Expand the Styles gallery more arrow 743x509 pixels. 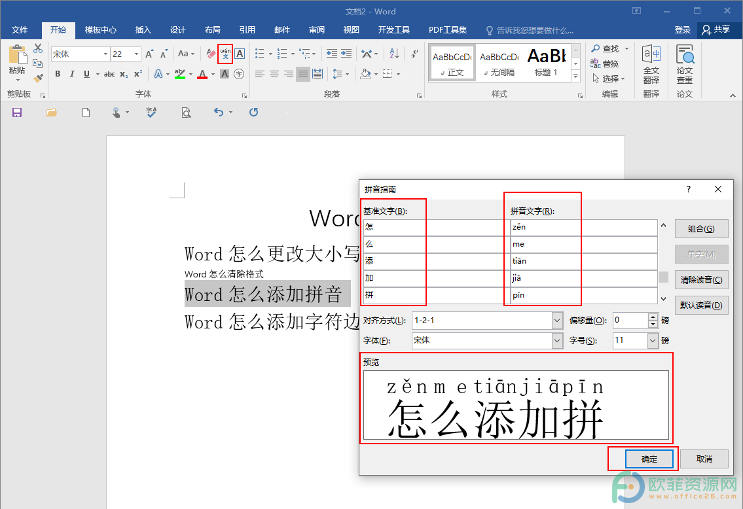[x=575, y=75]
